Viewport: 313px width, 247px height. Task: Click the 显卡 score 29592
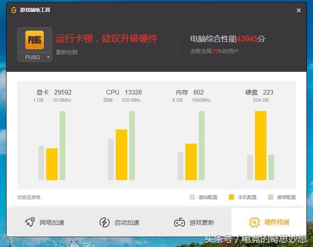point(63,92)
